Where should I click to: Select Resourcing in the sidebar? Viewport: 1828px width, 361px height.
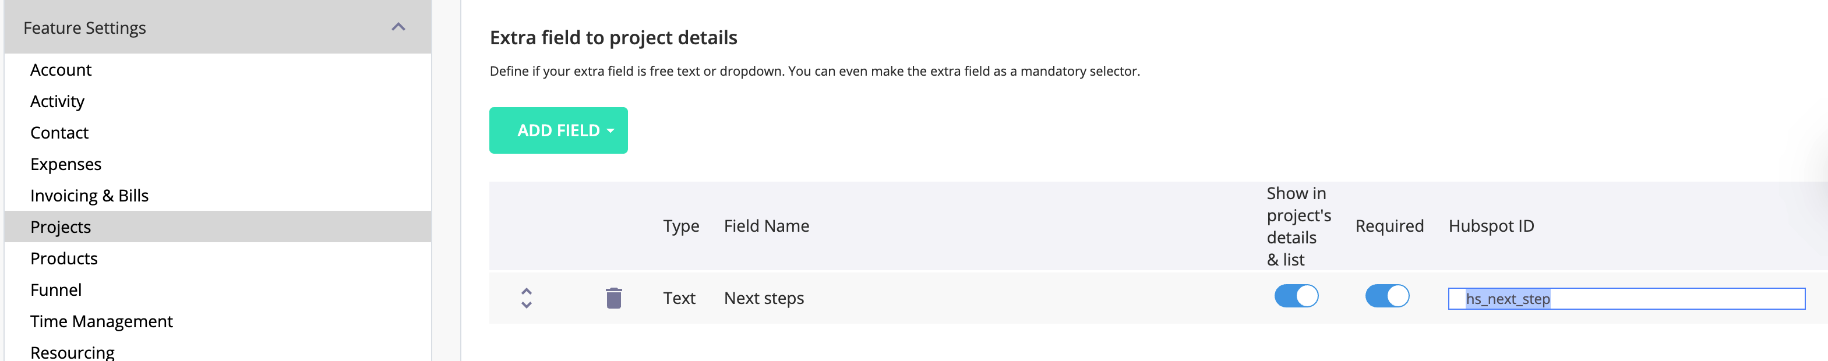tap(72, 352)
